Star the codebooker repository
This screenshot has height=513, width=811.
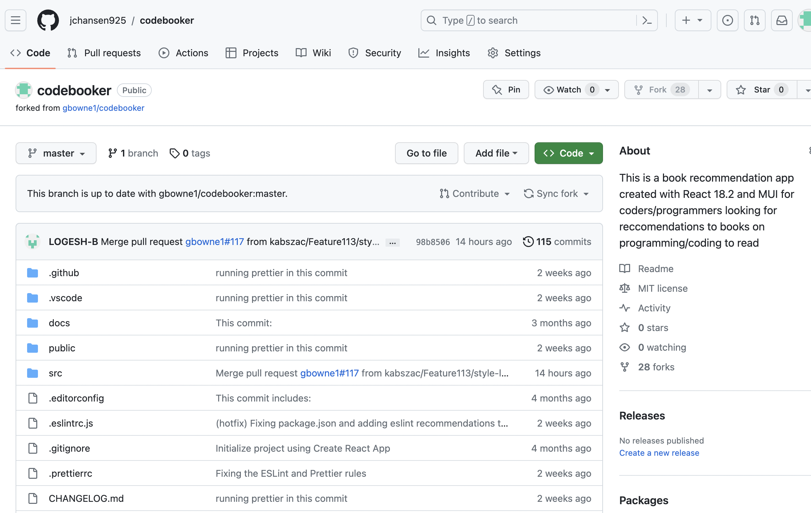click(762, 89)
